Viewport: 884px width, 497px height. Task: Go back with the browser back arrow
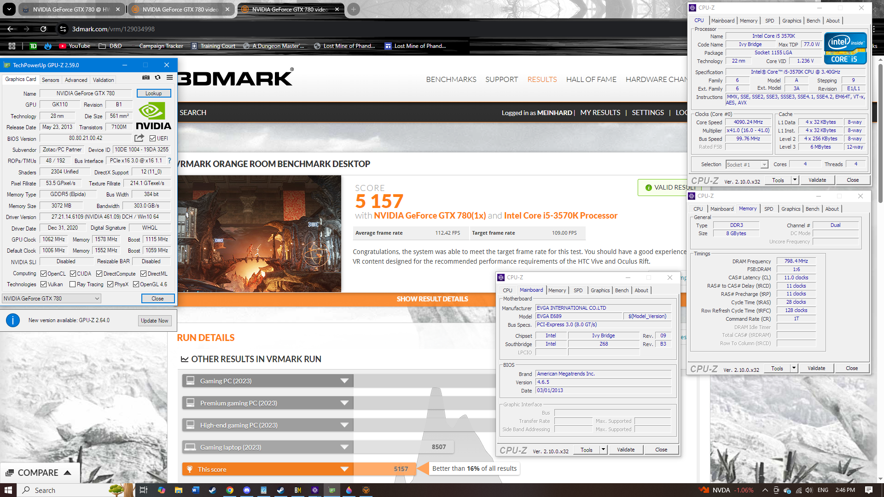tap(10, 29)
